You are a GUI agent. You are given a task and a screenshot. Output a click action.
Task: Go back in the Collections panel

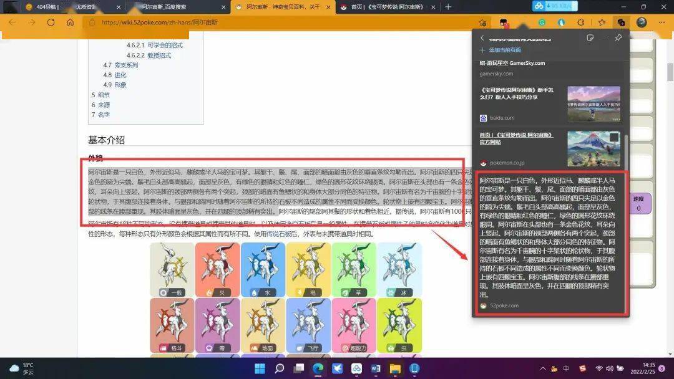(482, 38)
